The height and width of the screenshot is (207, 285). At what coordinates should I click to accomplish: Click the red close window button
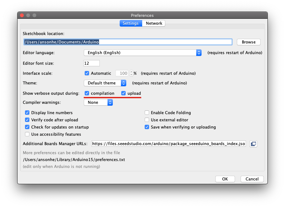[x=22, y=15]
